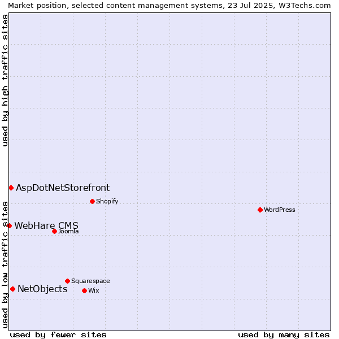Click the 'used by fewer sites' axis label
Viewport: 339px width, 339px height.
(x=58, y=335)
